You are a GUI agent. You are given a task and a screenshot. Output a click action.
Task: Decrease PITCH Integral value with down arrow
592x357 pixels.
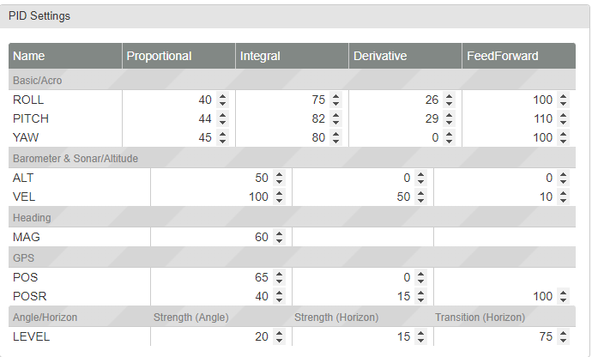[336, 122]
